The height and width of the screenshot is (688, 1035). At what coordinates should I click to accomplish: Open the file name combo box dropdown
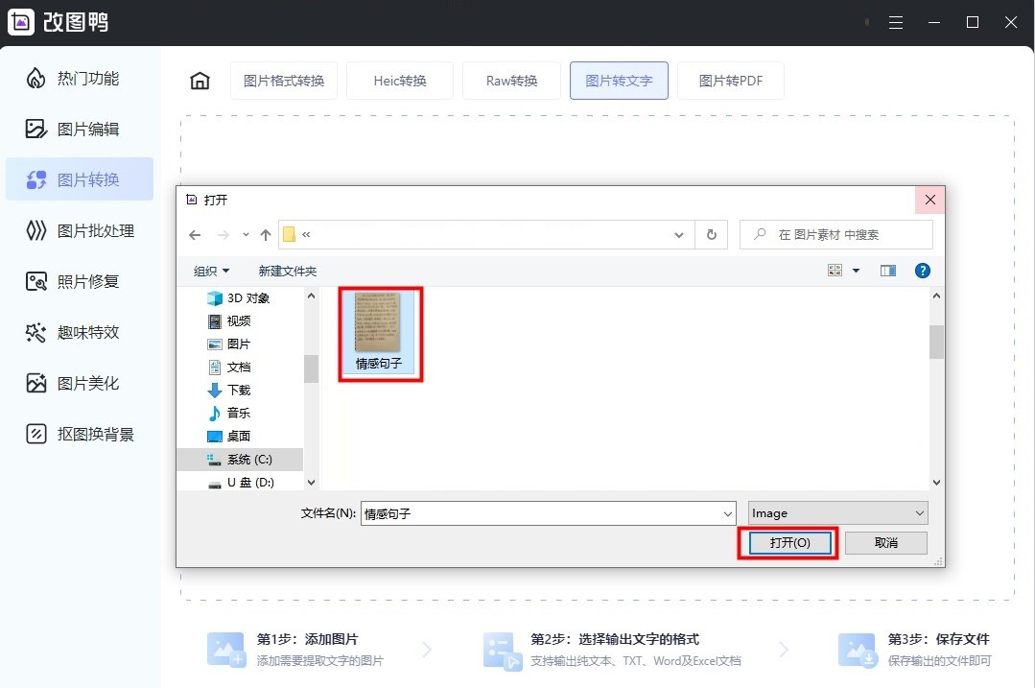click(728, 512)
